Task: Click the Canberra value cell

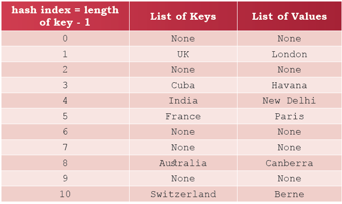Action: [289, 163]
